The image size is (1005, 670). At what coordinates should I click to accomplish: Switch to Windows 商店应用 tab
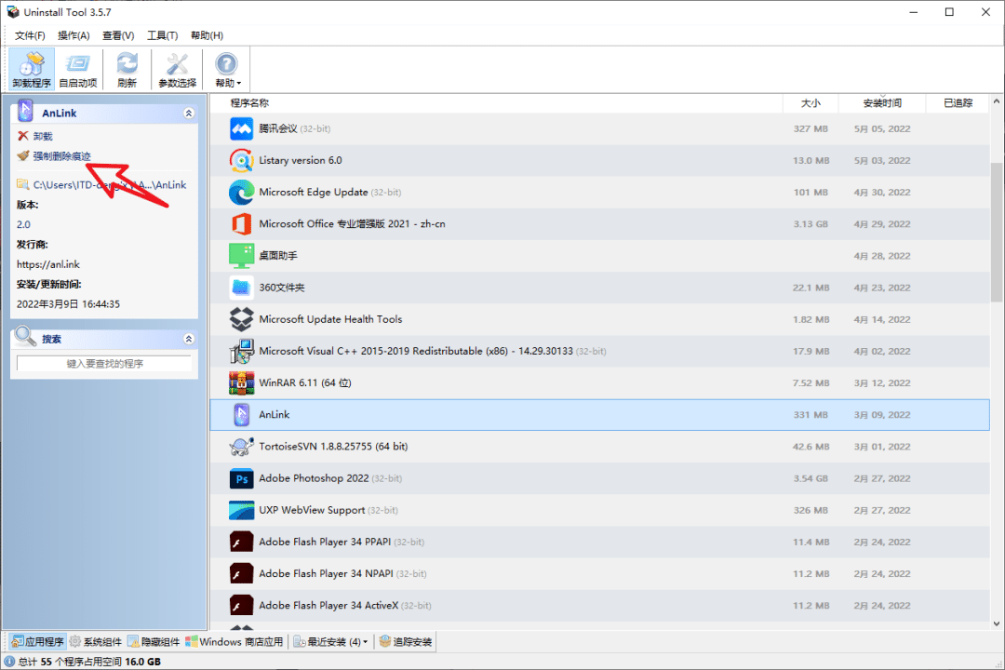tap(234, 642)
